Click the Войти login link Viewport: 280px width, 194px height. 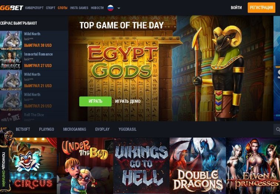tap(236, 8)
